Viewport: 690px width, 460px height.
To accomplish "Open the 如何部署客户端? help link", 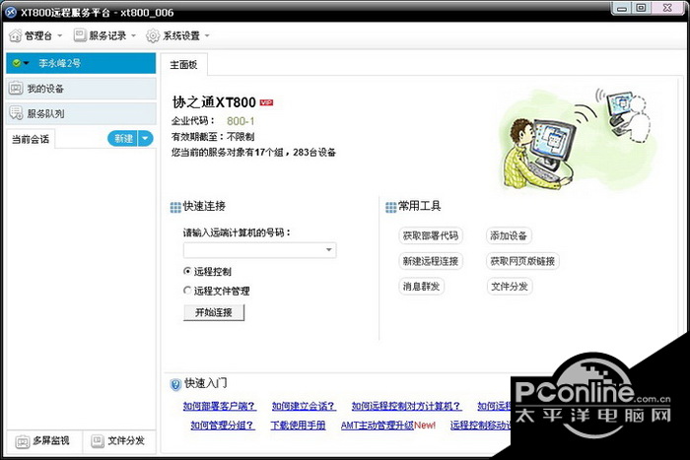I will tap(219, 406).
